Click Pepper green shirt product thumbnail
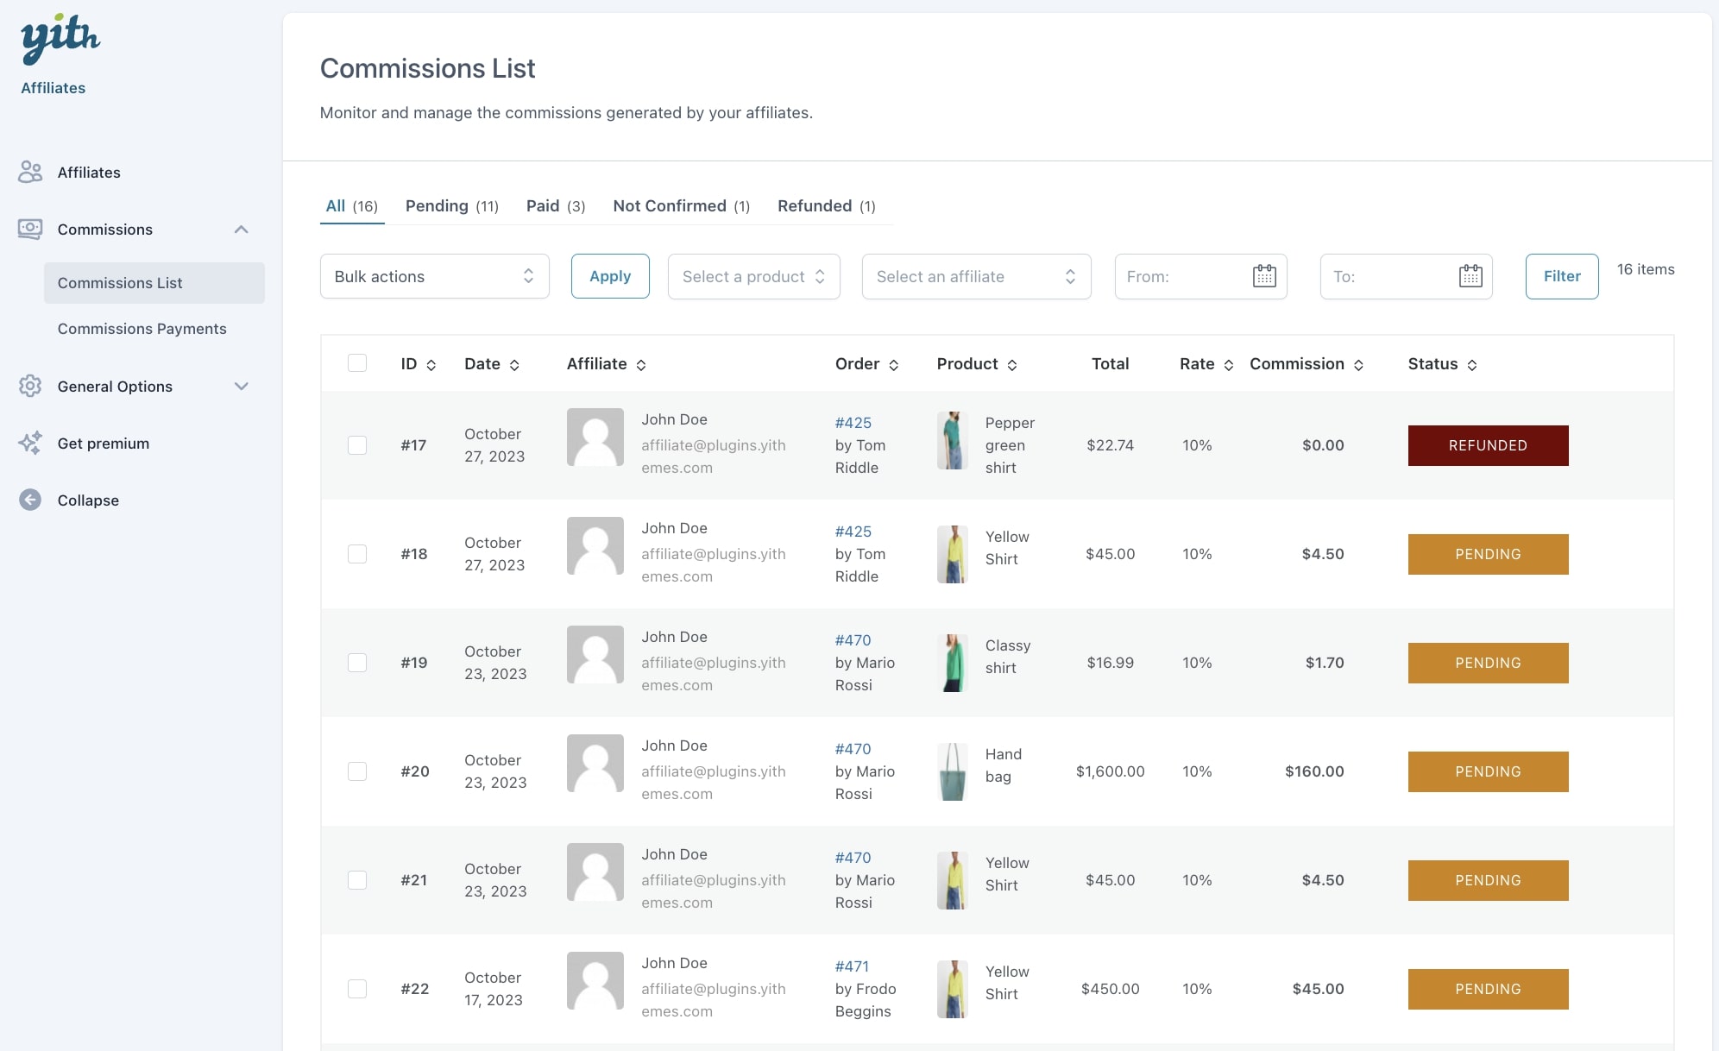This screenshot has height=1051, width=1719. (x=953, y=440)
